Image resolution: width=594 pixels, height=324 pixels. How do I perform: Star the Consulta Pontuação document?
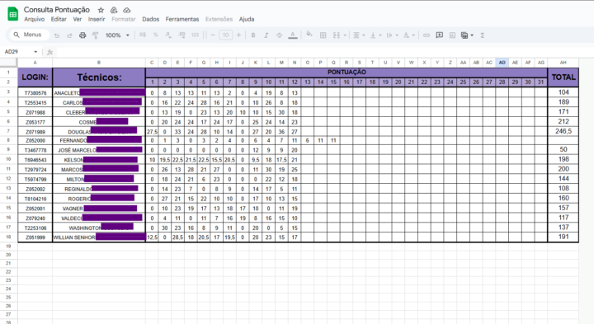click(x=101, y=10)
